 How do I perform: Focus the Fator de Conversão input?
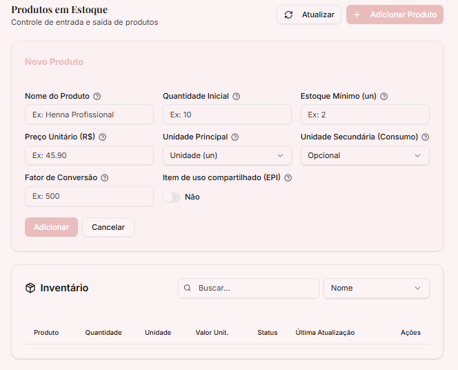(89, 196)
